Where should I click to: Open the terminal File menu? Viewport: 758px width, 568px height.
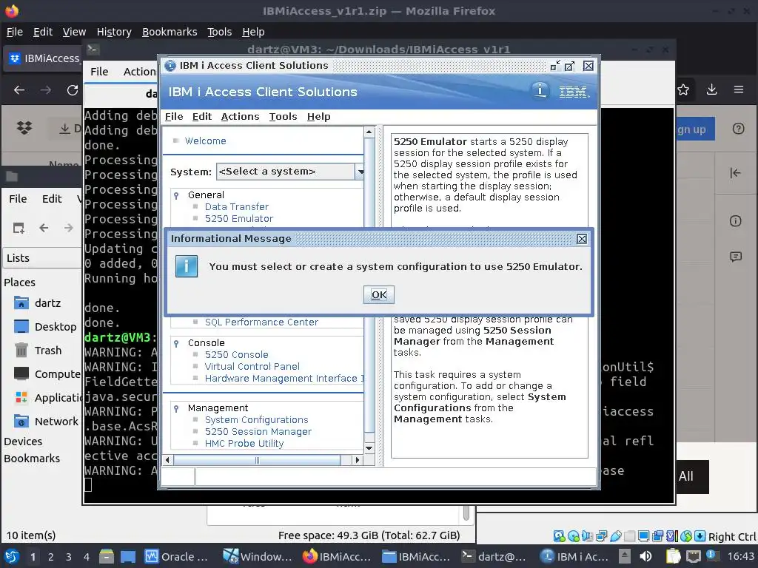pos(99,72)
